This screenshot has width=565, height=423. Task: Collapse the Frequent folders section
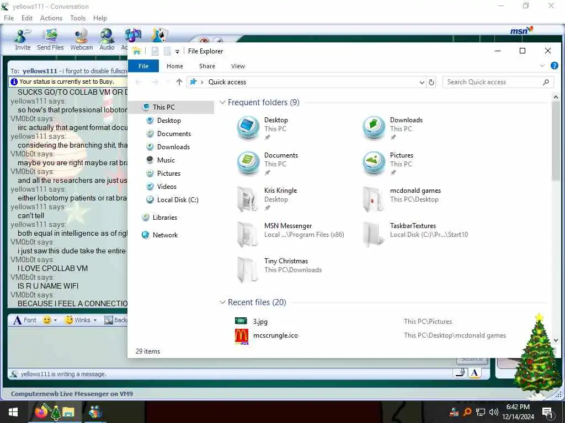[x=222, y=102]
